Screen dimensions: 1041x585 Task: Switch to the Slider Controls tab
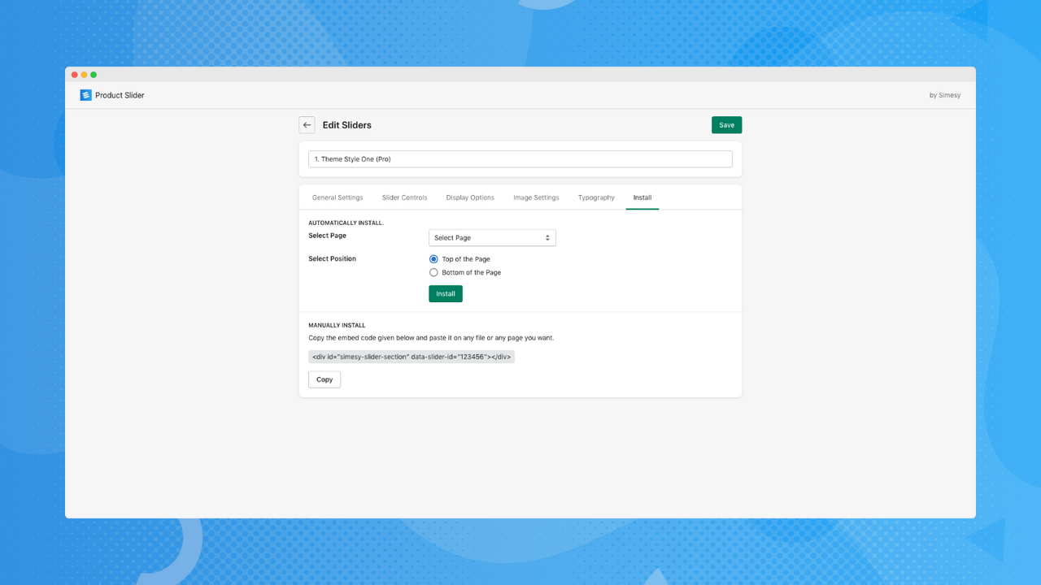pos(404,197)
